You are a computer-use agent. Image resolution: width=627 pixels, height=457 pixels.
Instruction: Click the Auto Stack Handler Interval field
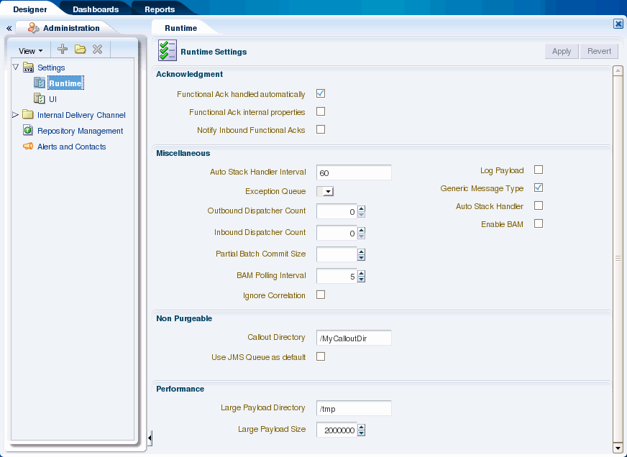tap(354, 172)
